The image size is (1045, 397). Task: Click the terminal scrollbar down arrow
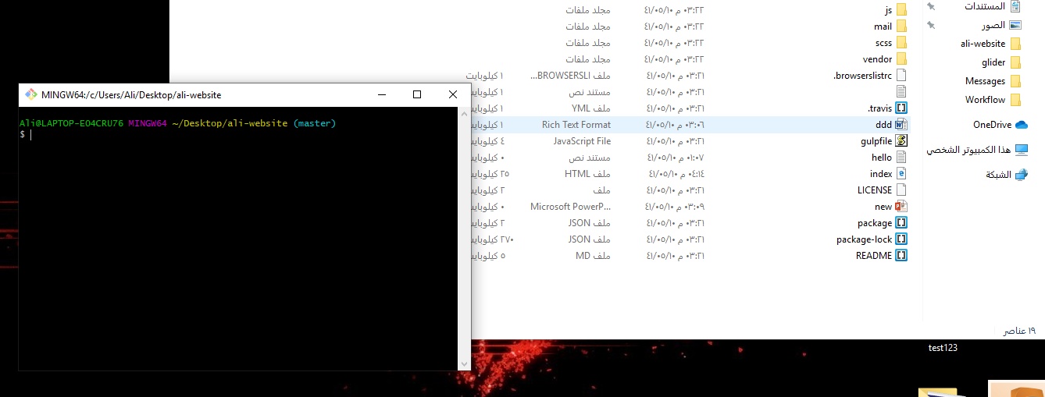pyautogui.click(x=465, y=364)
